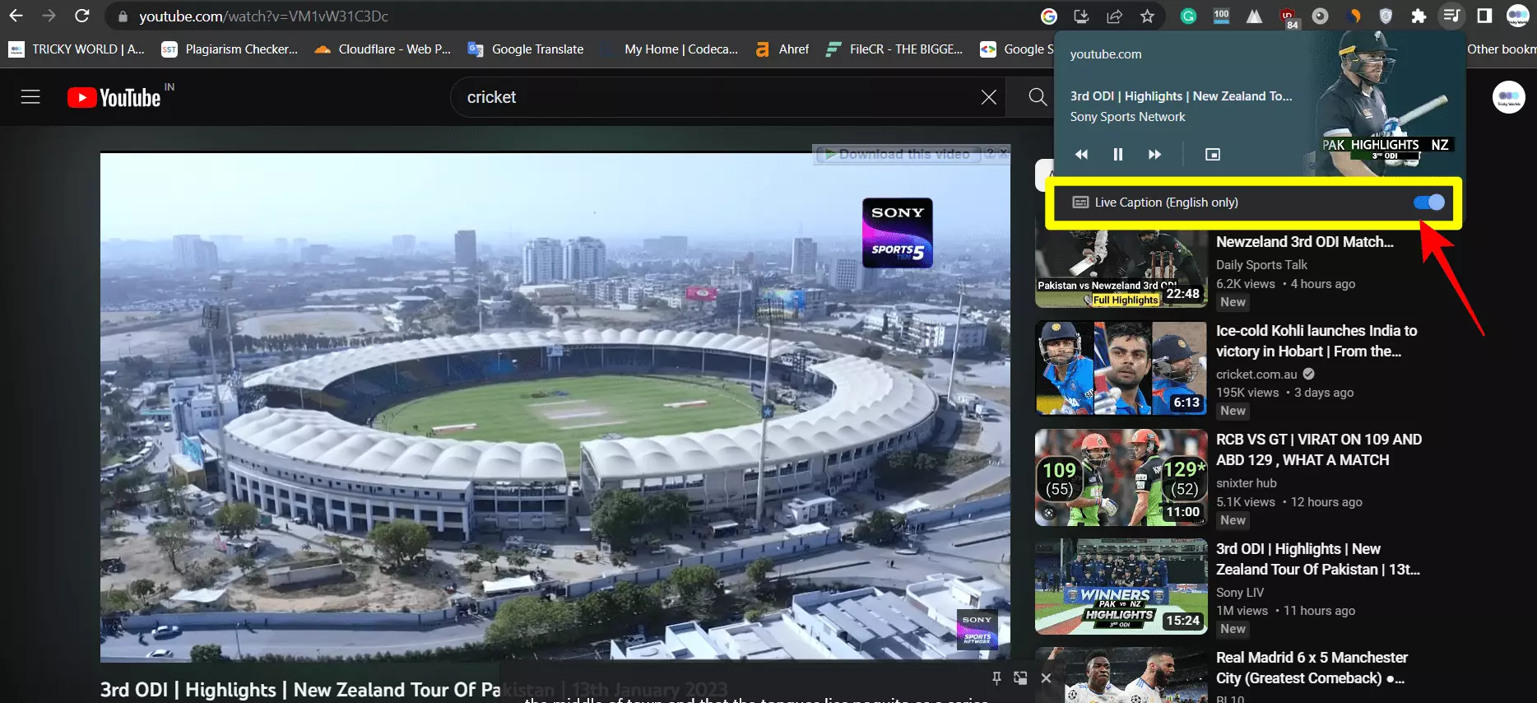The height and width of the screenshot is (703, 1537).
Task: Go to YouTube home via logo
Action: [114, 98]
